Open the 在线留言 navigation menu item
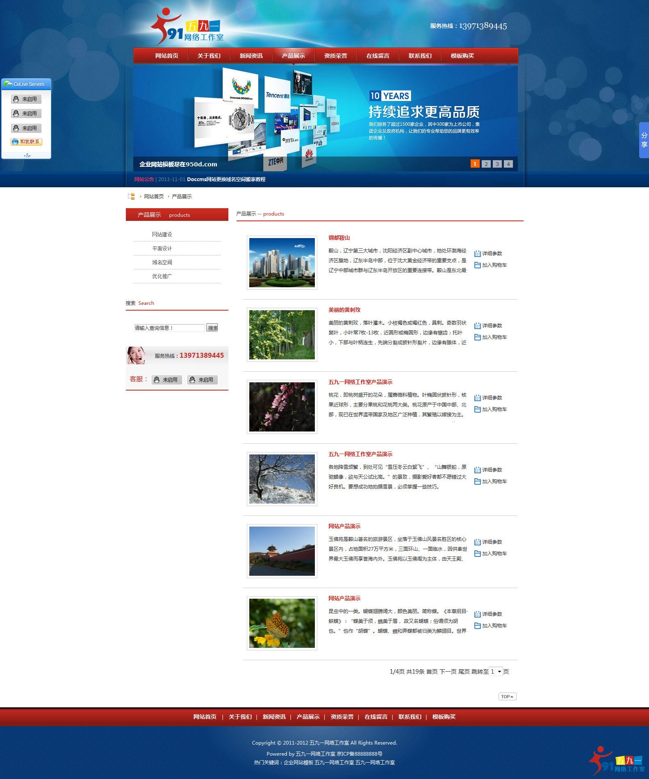The width and height of the screenshot is (649, 779). click(x=378, y=56)
